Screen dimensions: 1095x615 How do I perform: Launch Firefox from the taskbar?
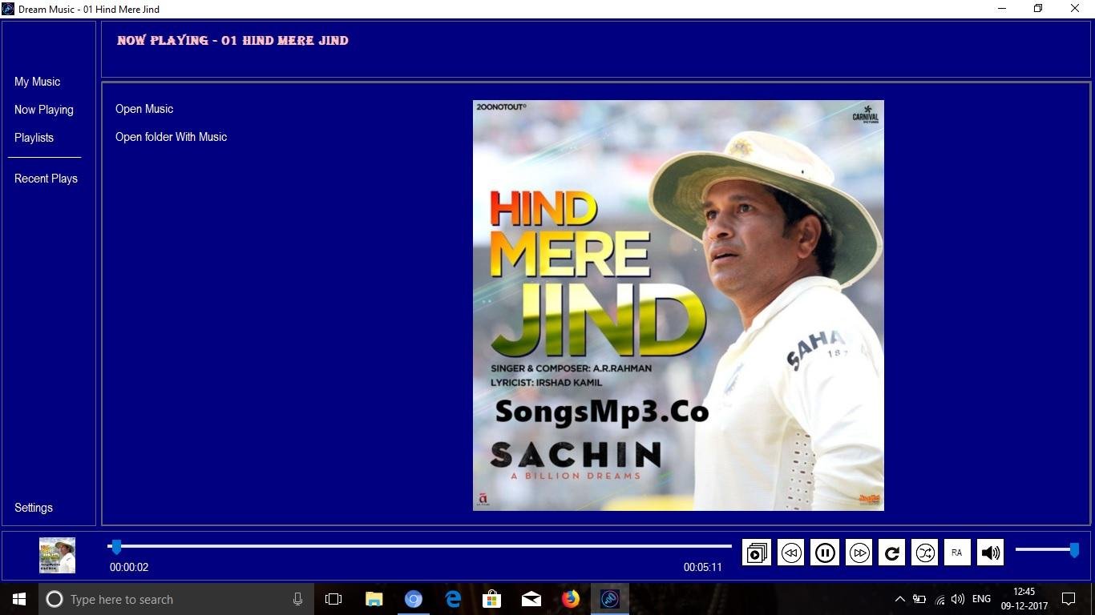pos(571,599)
